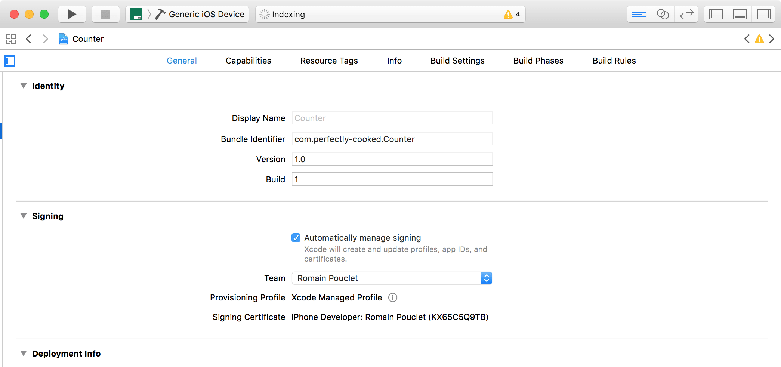This screenshot has height=367, width=781.
Task: Show the version editor
Action: (686, 15)
